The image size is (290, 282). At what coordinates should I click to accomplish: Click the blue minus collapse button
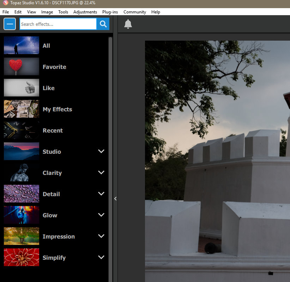coord(10,24)
